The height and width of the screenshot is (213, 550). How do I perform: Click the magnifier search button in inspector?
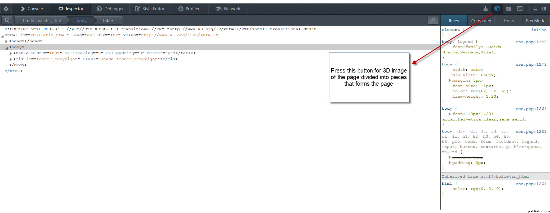[433, 20]
